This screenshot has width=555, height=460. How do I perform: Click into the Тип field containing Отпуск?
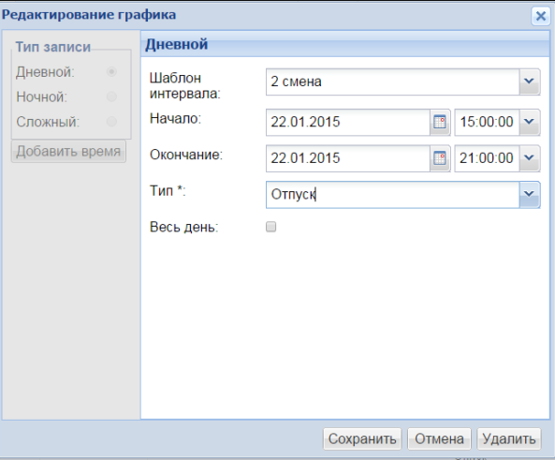coord(393,195)
